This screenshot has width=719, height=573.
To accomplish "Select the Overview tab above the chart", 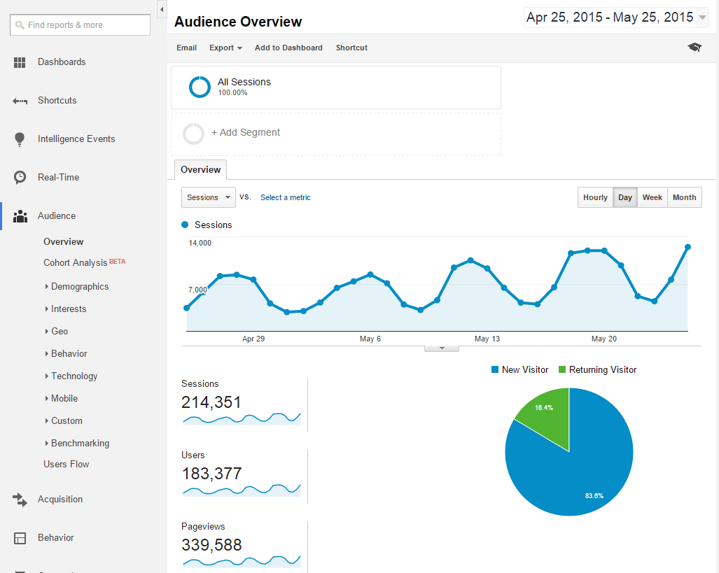I will pyautogui.click(x=201, y=169).
